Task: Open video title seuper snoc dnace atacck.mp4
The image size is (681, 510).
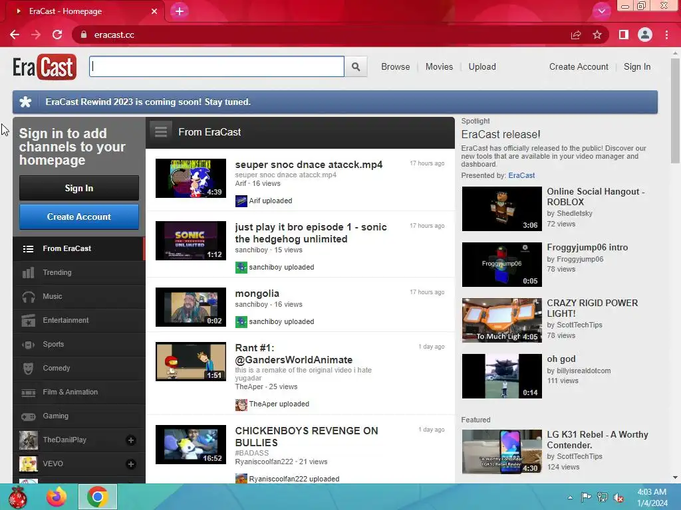Action: tap(309, 165)
